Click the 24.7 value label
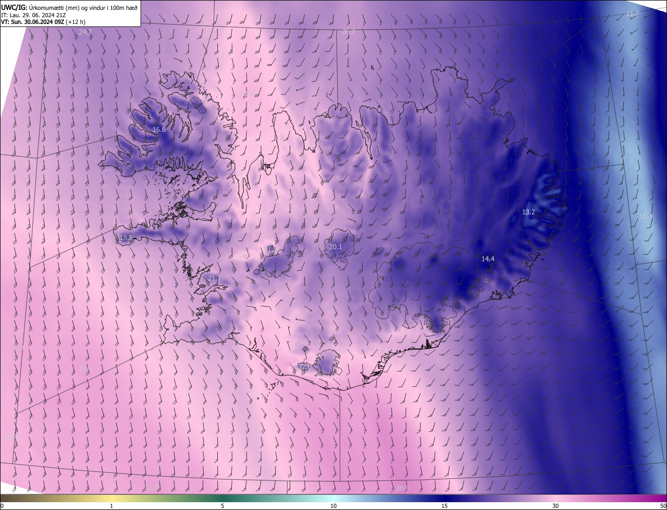This screenshot has width=667, height=510. [85, 32]
